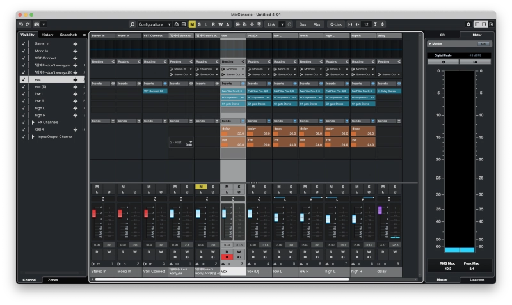512x305 pixels.
Task: Click the high R channel fader handle
Action: [354, 219]
